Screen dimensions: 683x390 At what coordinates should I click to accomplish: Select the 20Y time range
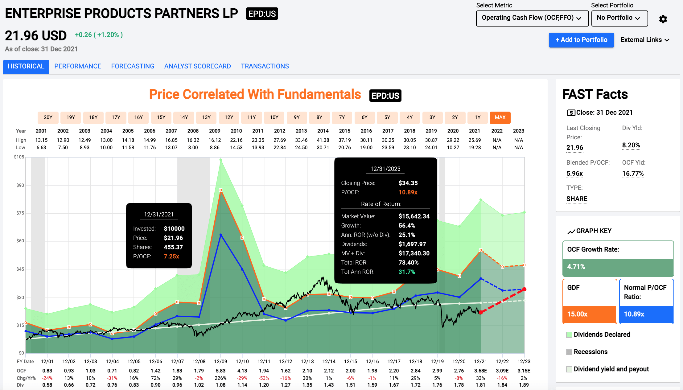(48, 117)
